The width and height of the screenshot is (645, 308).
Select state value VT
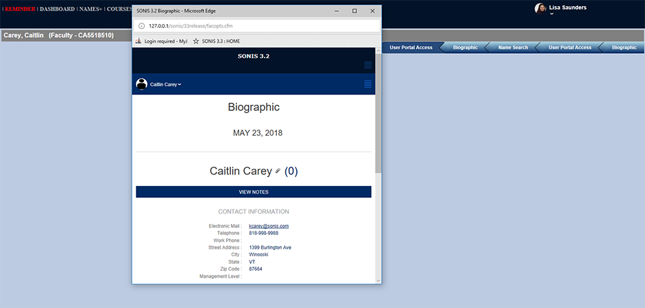tap(252, 262)
